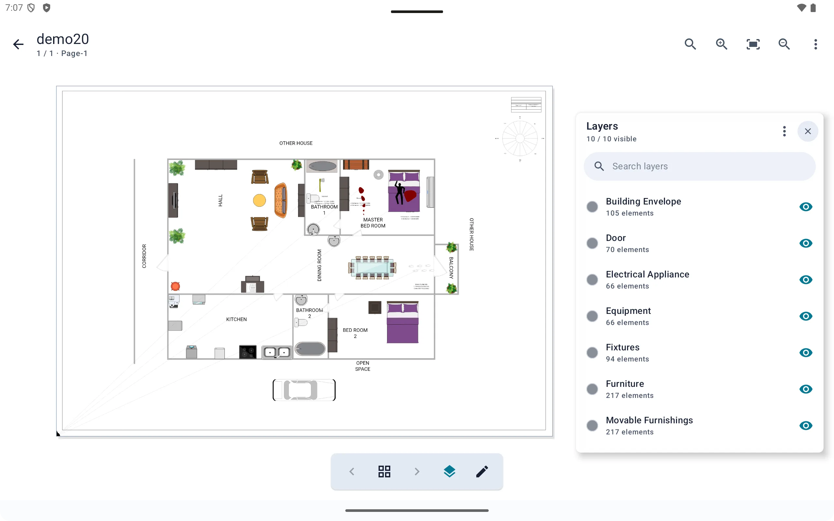This screenshot has width=834, height=521.
Task: Open edit mode with pencil icon
Action: tap(482, 472)
